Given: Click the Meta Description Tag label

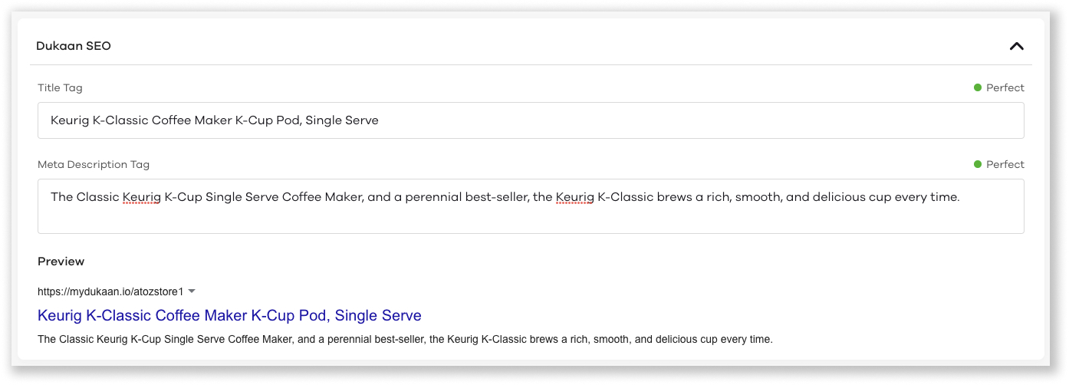Looking at the screenshot, I should (94, 164).
